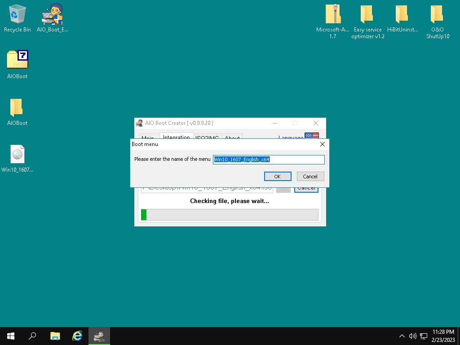Expand the system tray hidden icons chevron
Screen dimensions: 460x345
(x=402, y=336)
